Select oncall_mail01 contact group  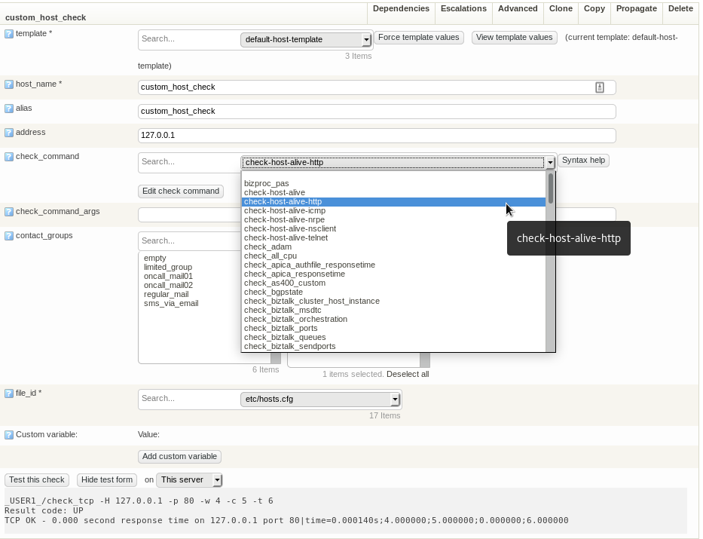(168, 276)
